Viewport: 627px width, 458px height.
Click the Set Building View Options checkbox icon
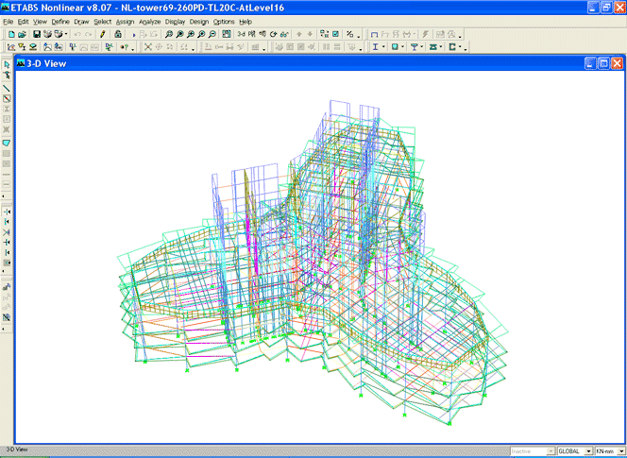coord(335,34)
